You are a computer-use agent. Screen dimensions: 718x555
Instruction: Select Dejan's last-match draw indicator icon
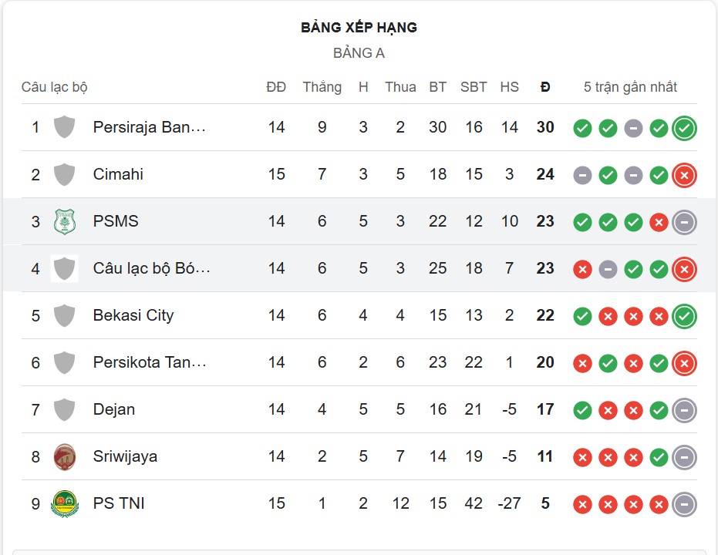(684, 409)
